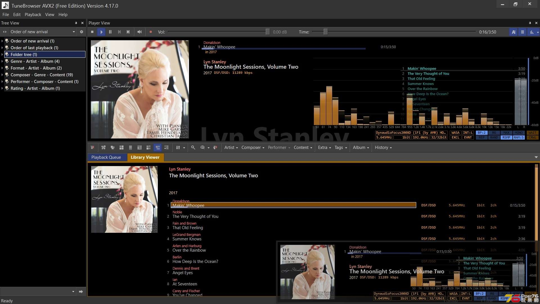
Task: Toggle the text display icon in Player View
Action: click(514, 32)
